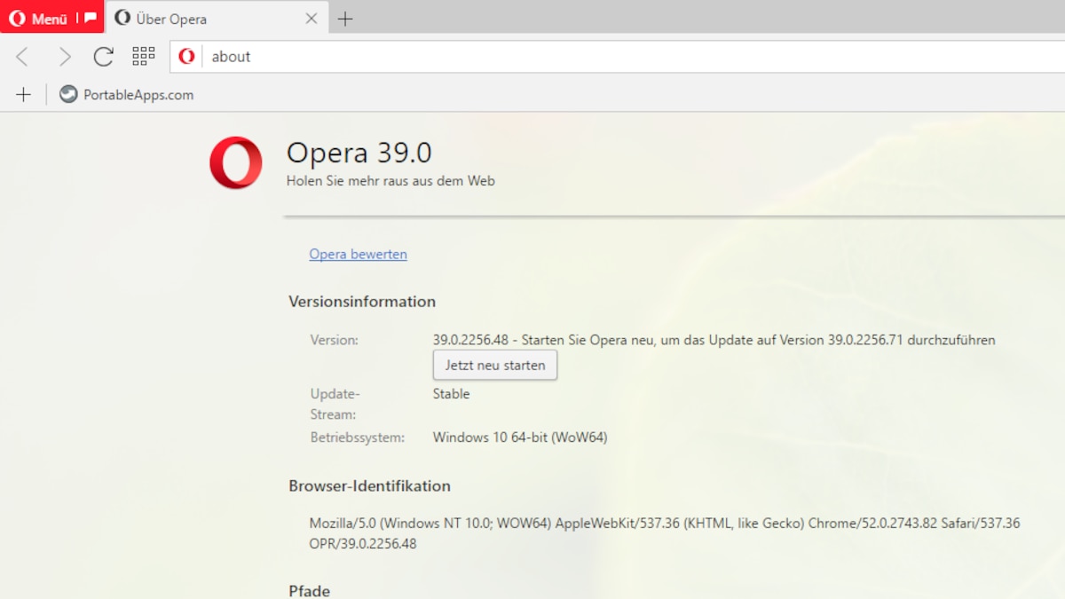Click the Opera 39.0 heading

point(359,153)
